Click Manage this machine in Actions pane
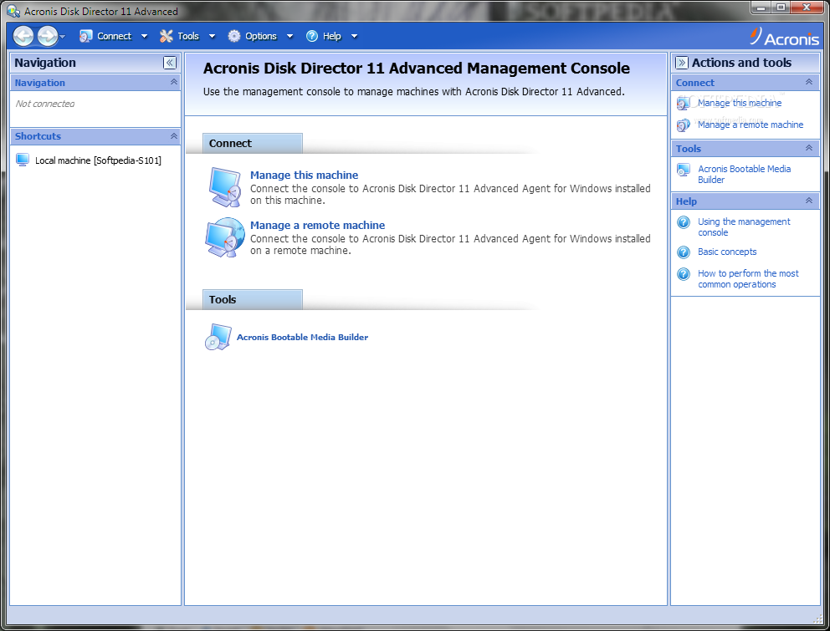Viewport: 830px width, 631px height. pos(739,103)
